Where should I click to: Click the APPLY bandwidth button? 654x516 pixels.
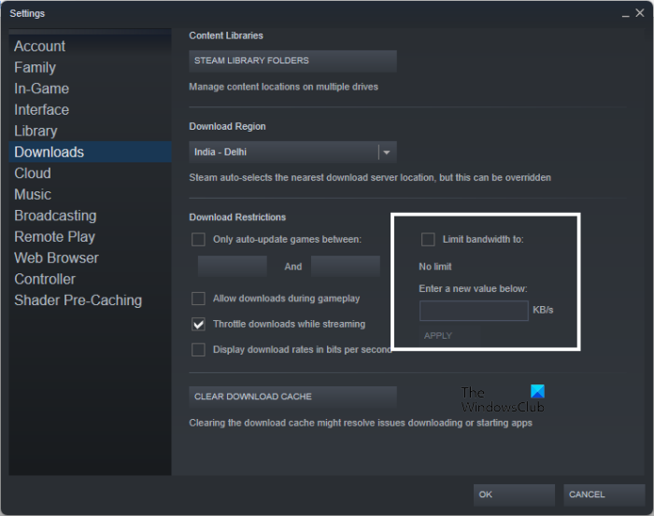pyautogui.click(x=449, y=336)
